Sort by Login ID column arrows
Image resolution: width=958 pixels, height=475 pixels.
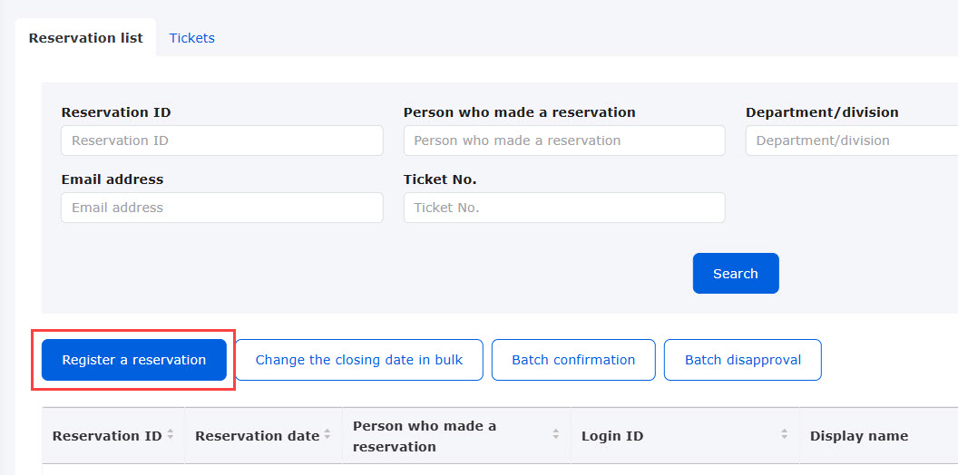click(x=784, y=435)
